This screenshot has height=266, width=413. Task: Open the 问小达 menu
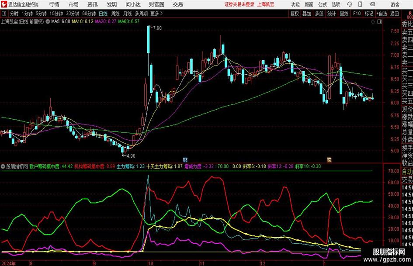pyautogui.click(x=133, y=4)
